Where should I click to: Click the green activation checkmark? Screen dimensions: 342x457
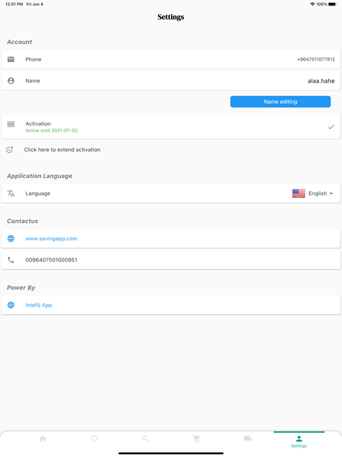[331, 127]
